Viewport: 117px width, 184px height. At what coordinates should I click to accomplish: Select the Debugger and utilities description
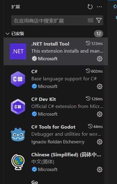click(66, 134)
